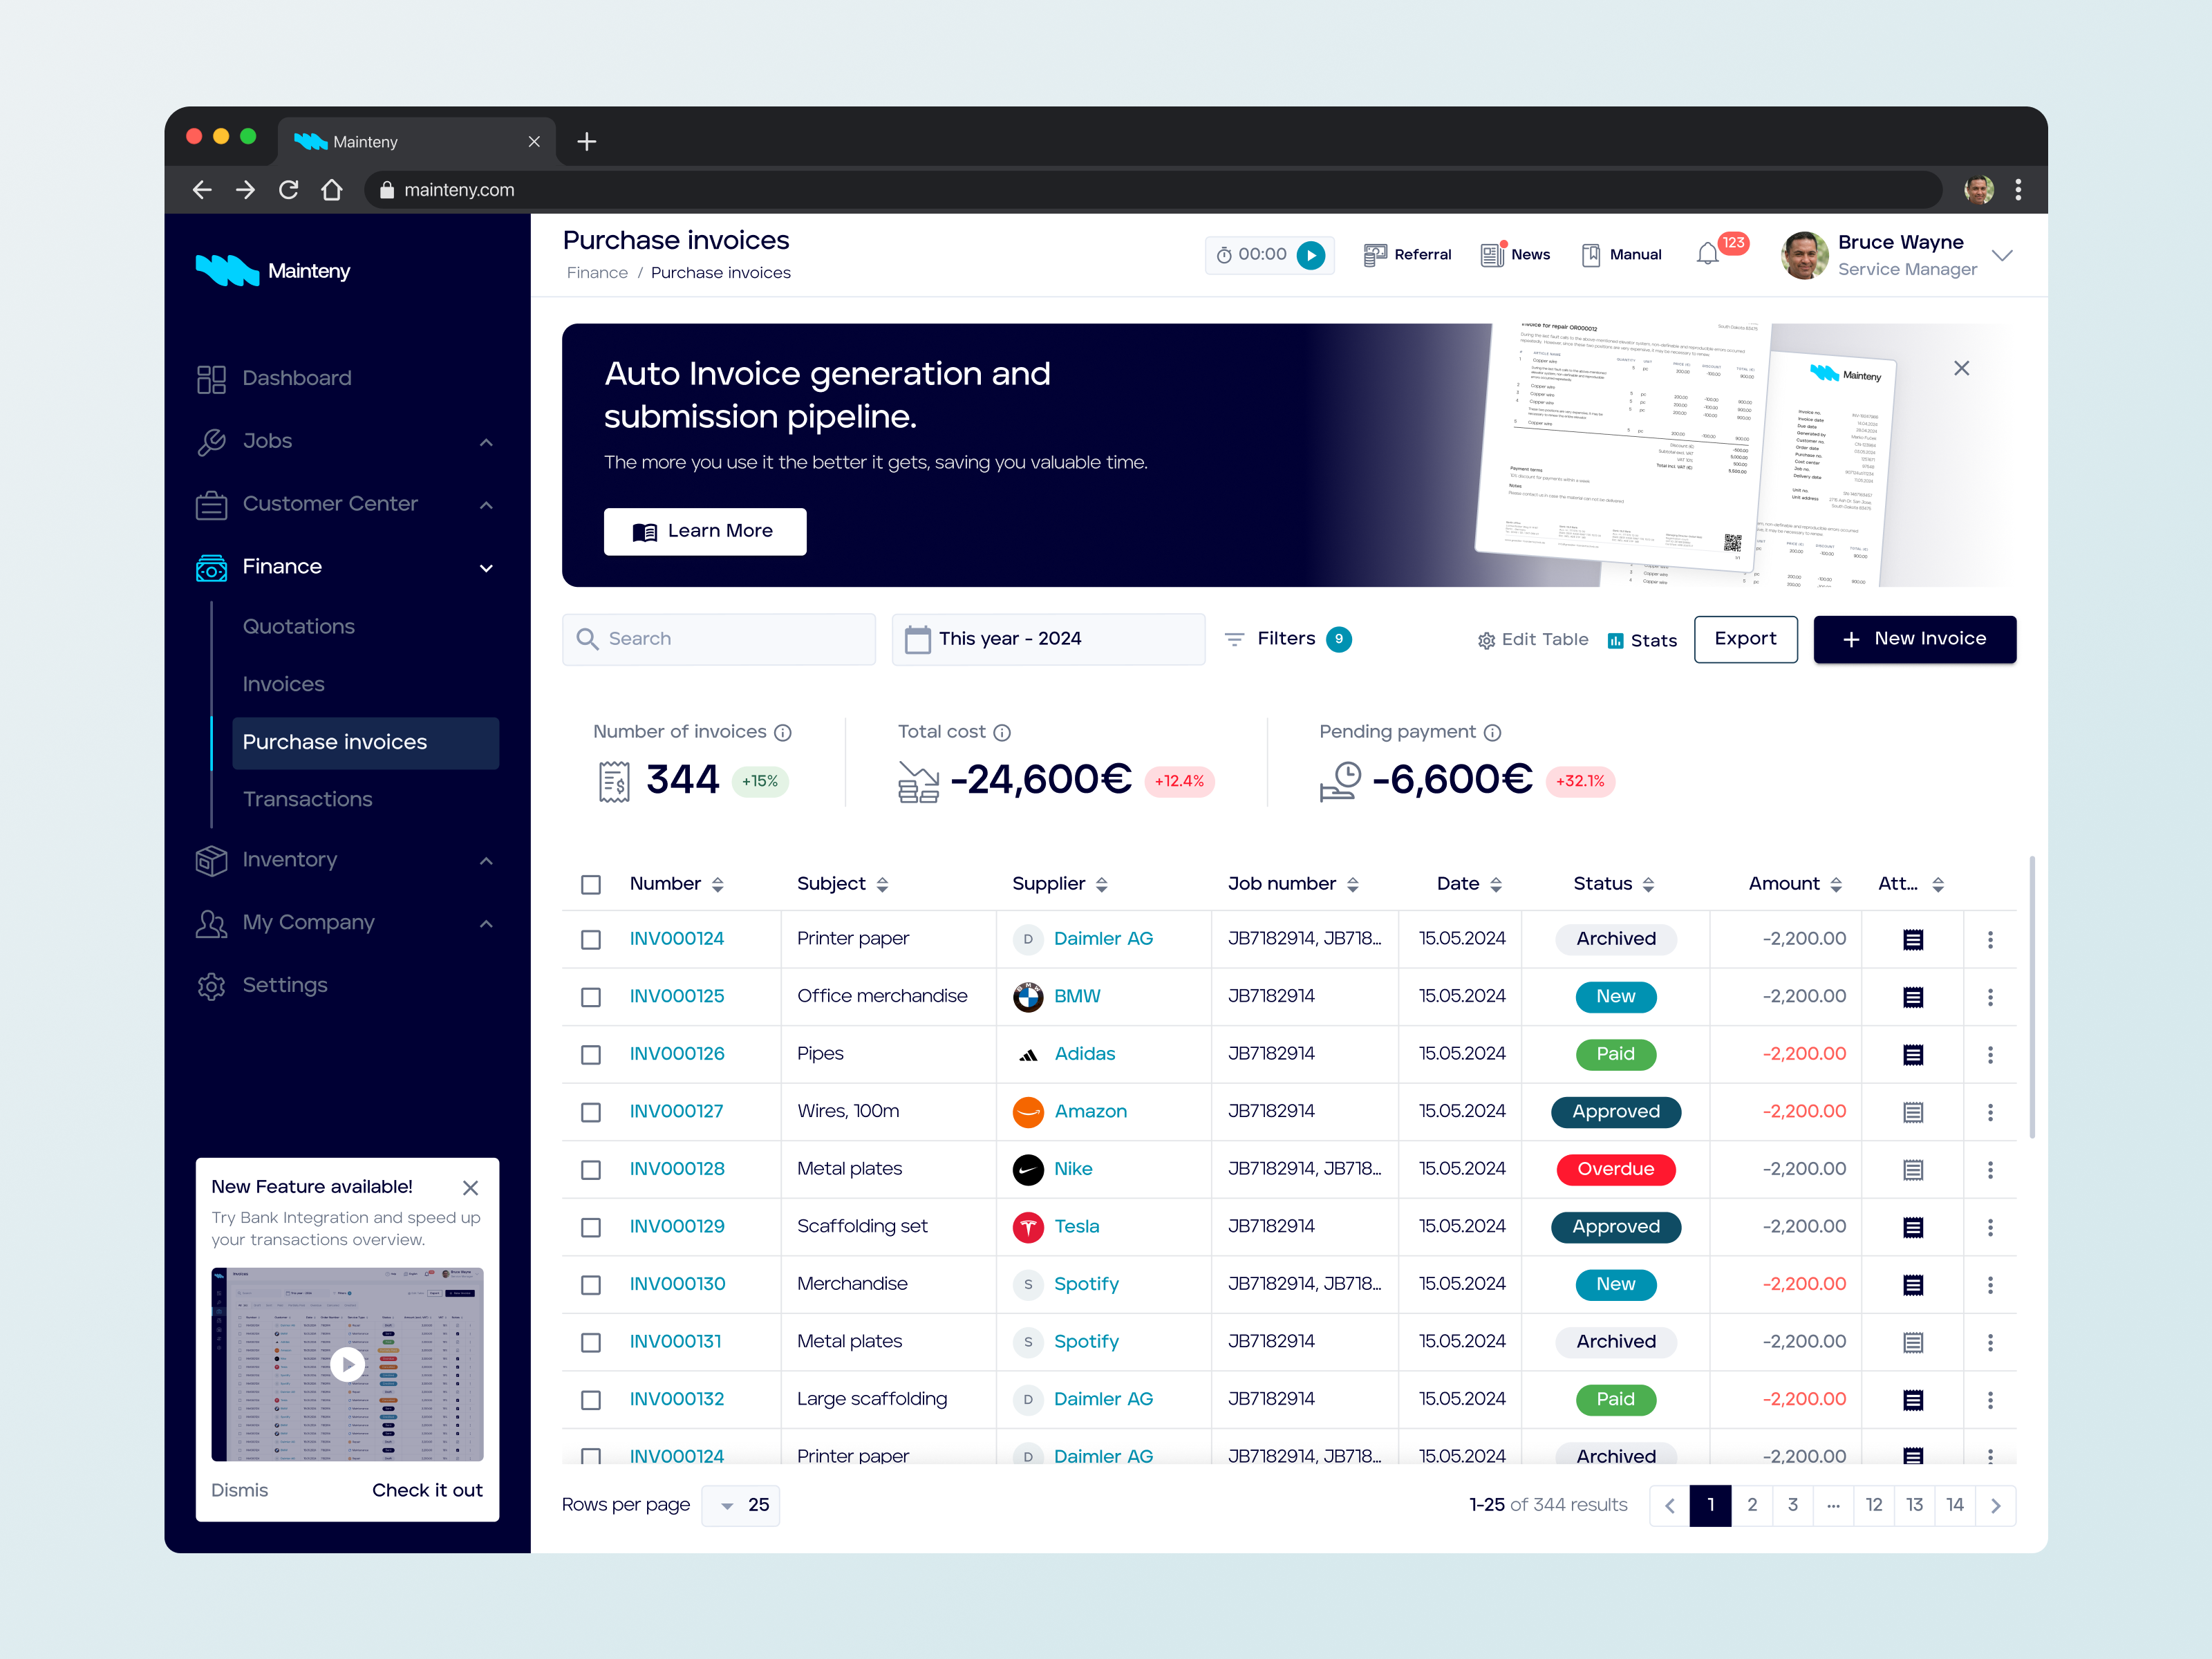Toggle the select-all header checkbox
This screenshot has width=2212, height=1659.
(x=591, y=885)
